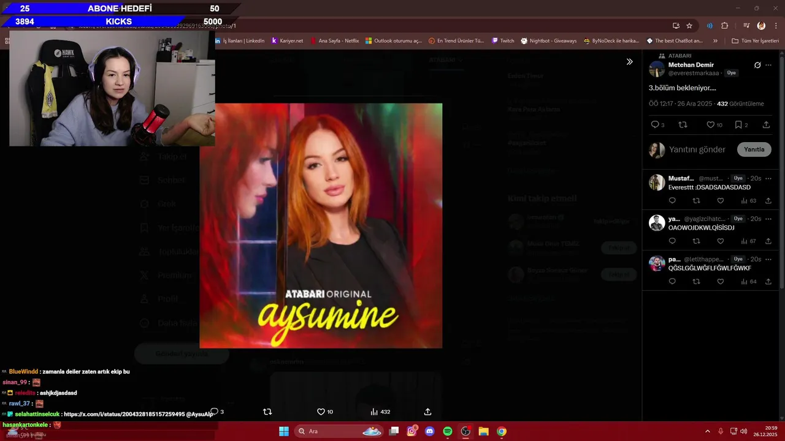
Task: Open more menu on Mustaf... comment
Action: coord(768,178)
